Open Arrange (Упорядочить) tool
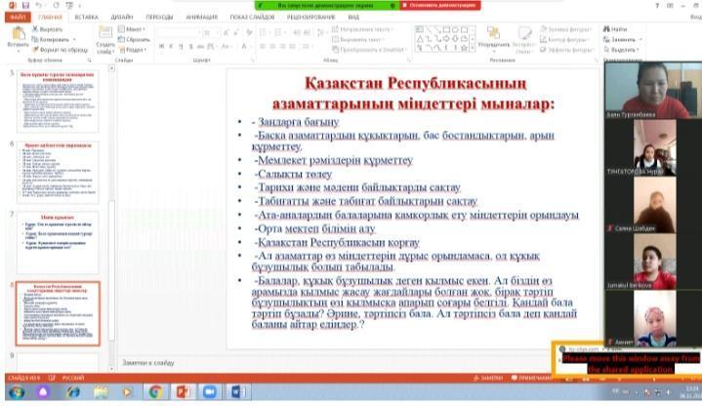The image size is (702, 406). pyautogui.click(x=493, y=38)
